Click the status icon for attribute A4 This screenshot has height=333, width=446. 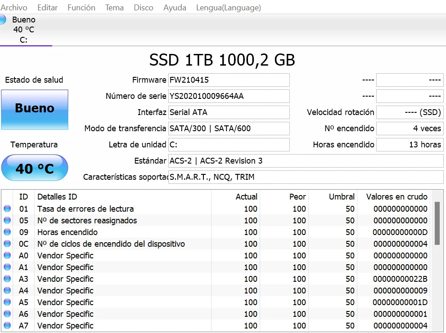[7, 290]
